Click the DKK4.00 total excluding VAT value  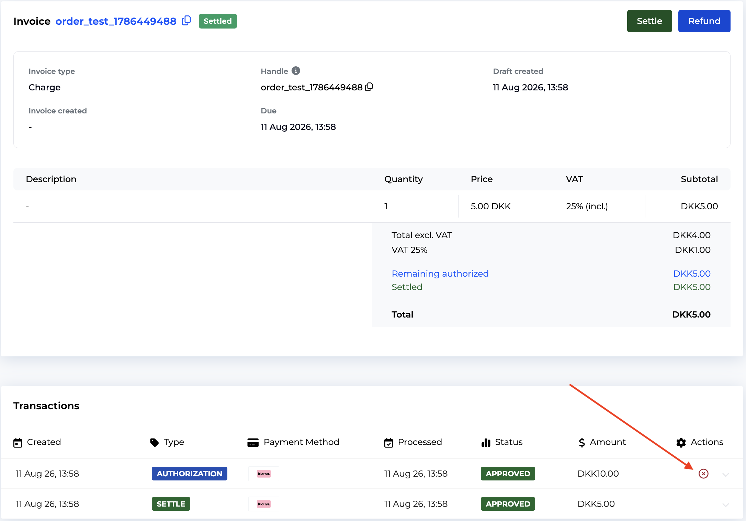point(692,235)
